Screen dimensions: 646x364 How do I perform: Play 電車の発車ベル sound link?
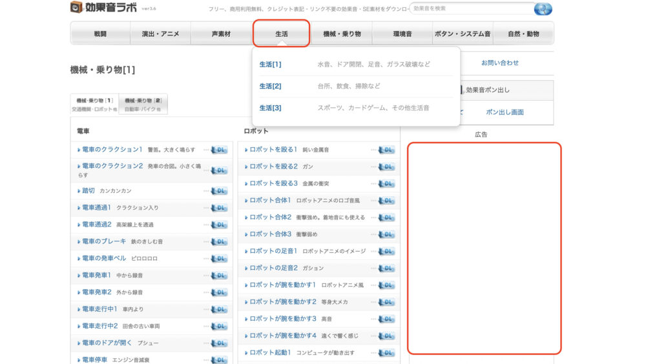[107, 258]
